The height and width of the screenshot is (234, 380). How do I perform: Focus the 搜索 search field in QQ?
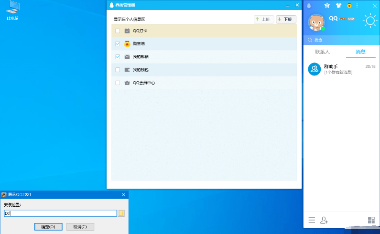341,40
